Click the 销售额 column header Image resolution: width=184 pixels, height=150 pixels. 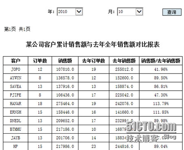(65, 61)
